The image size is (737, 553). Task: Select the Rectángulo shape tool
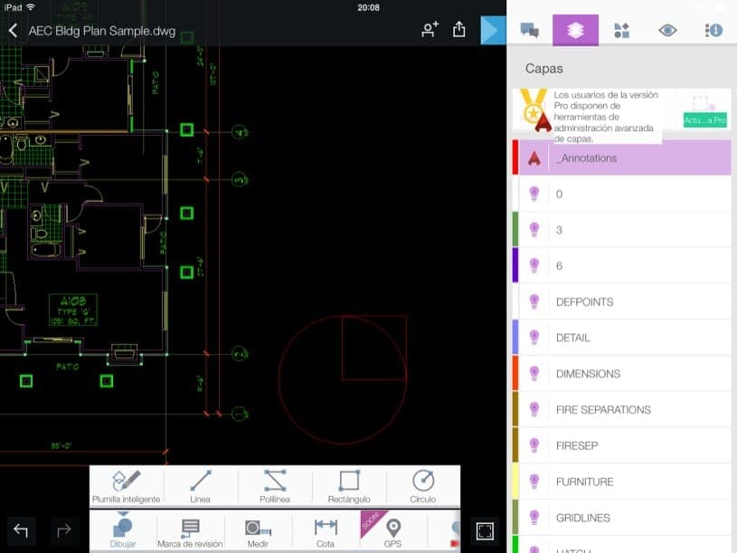(348, 486)
